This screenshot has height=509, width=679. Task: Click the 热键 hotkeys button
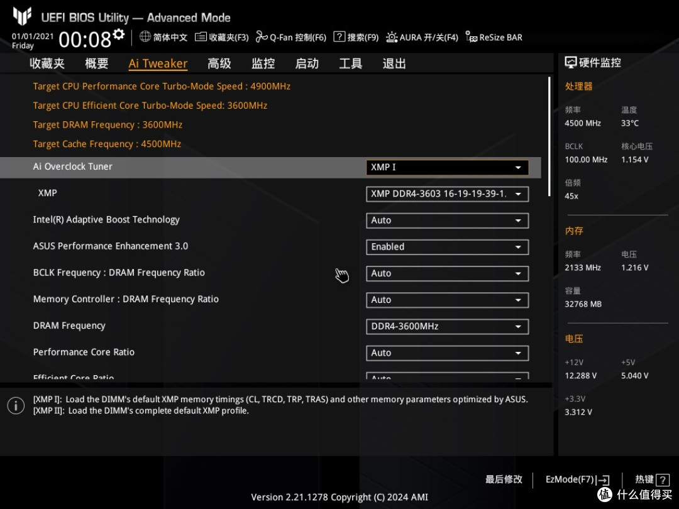[x=652, y=479]
